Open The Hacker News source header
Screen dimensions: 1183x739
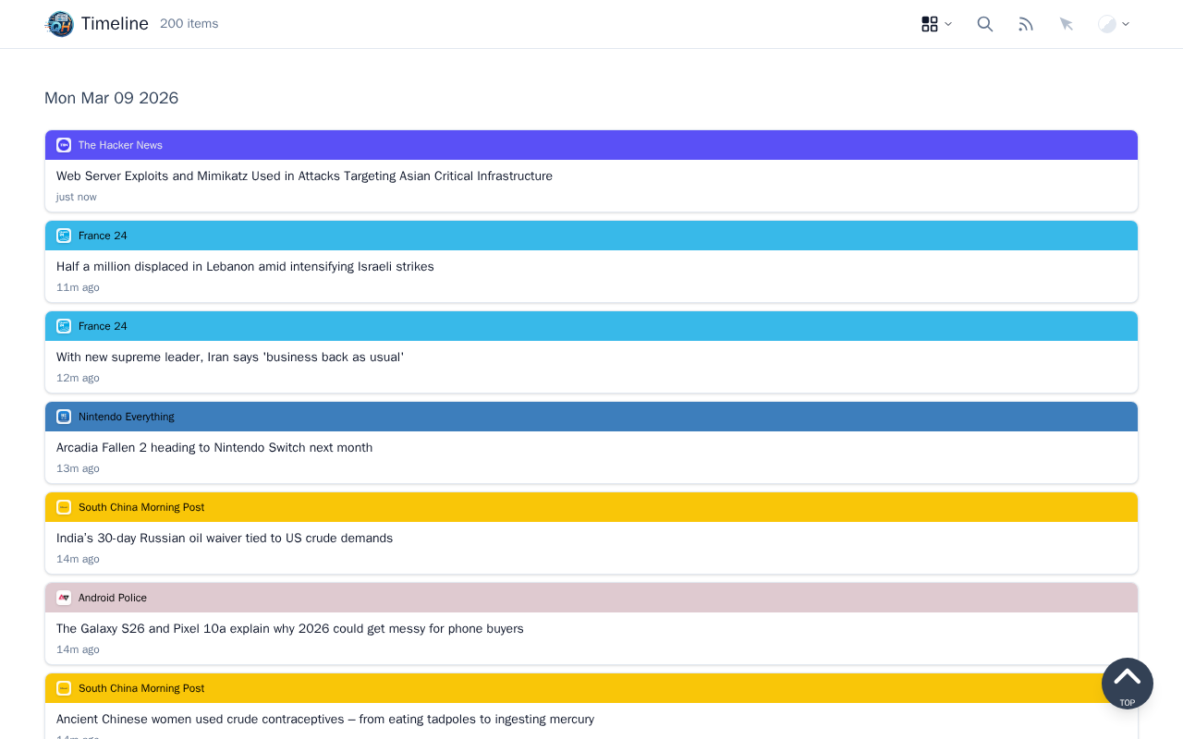tap(591, 145)
